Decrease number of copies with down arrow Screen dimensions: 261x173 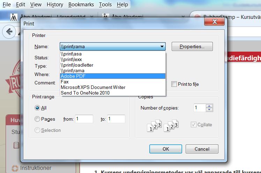pos(209,110)
